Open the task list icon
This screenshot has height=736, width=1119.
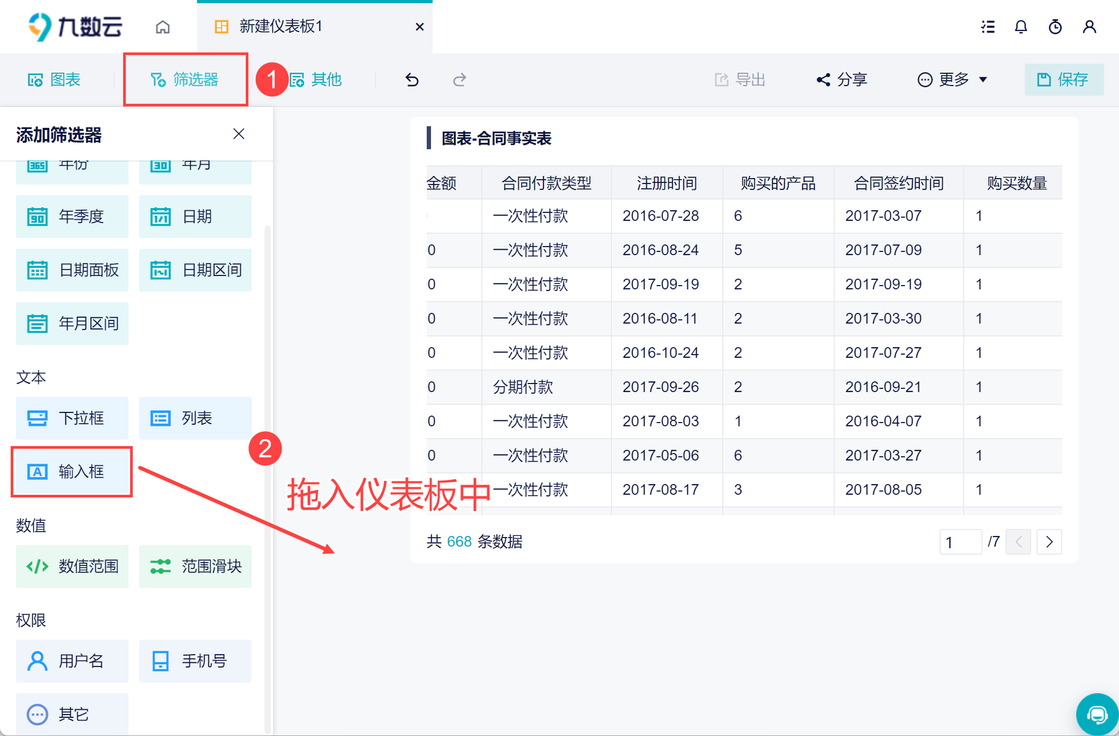(x=988, y=27)
